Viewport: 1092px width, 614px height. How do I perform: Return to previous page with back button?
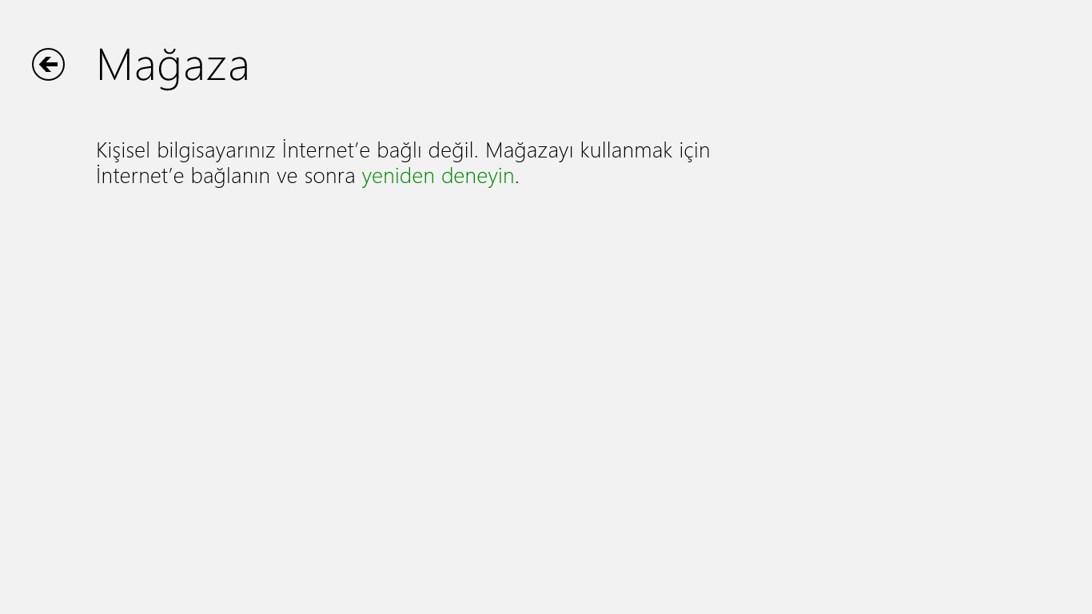pyautogui.click(x=48, y=65)
